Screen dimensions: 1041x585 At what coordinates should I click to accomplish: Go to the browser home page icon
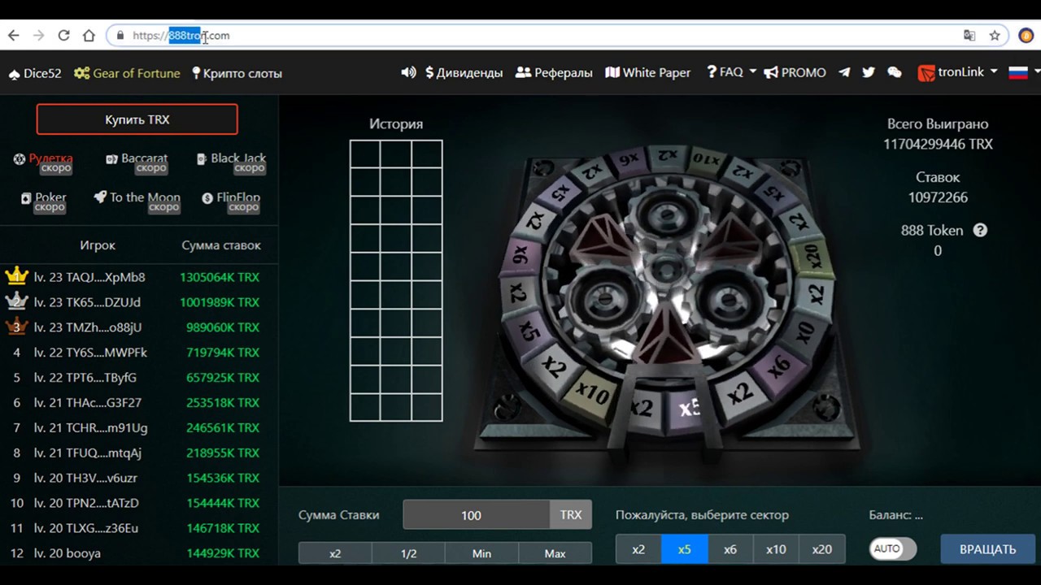click(x=89, y=36)
